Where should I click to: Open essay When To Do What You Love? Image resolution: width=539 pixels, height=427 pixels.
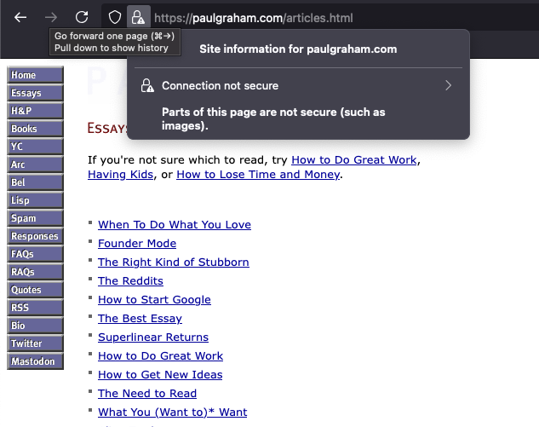(x=175, y=225)
